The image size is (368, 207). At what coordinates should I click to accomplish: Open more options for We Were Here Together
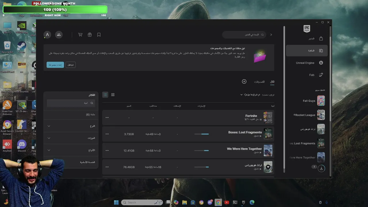[x=107, y=150]
